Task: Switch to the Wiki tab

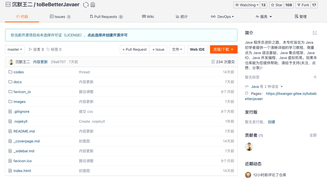Action: click(148, 17)
